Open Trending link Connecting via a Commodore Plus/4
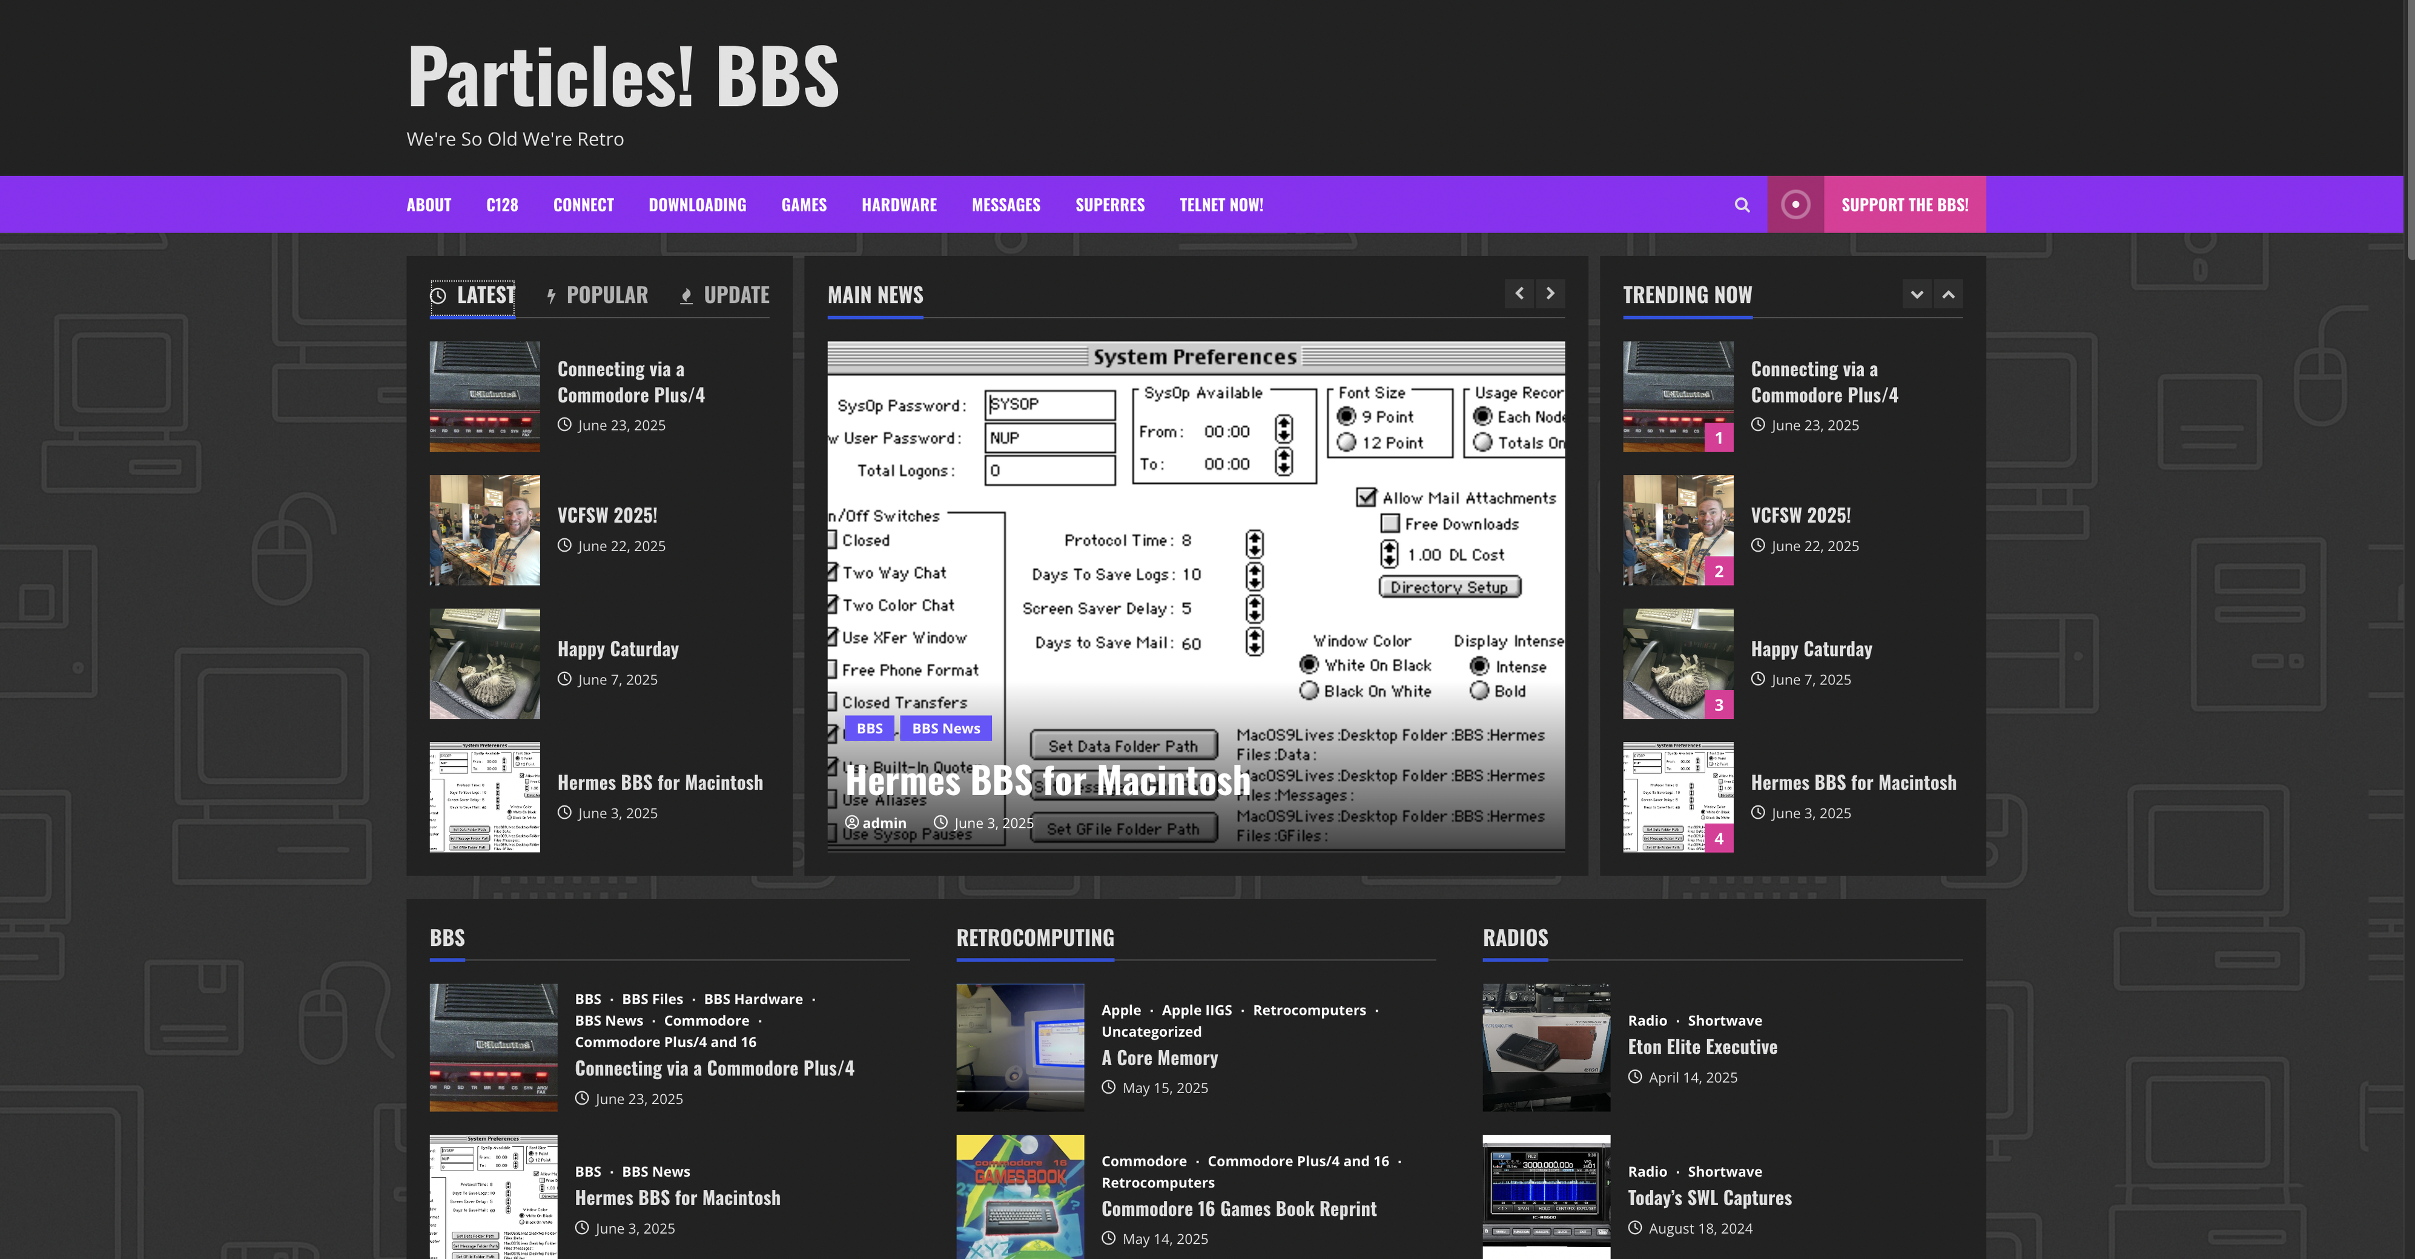 point(1825,382)
